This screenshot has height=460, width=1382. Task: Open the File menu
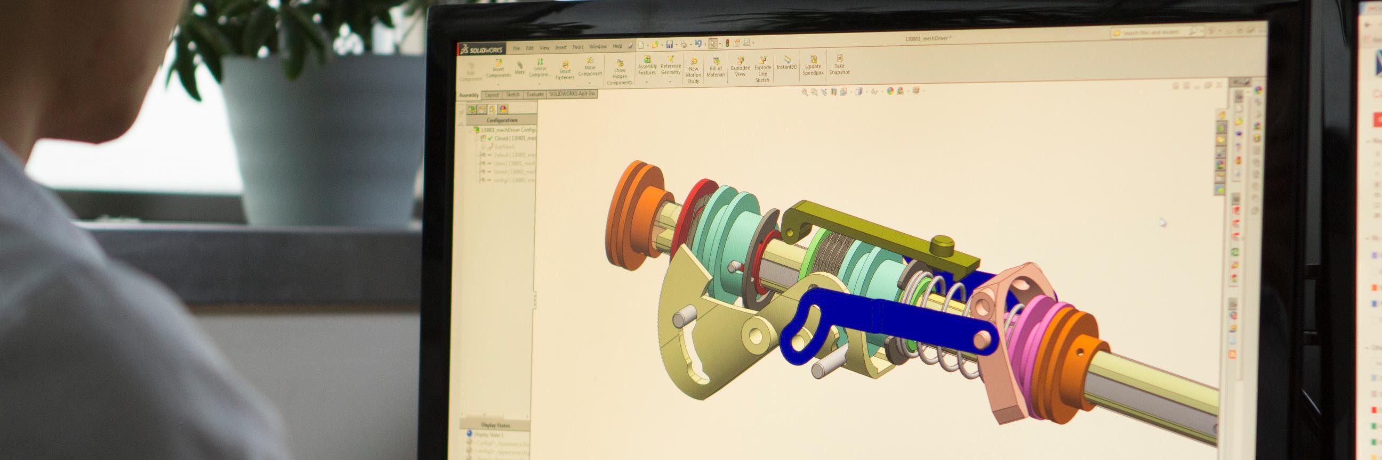(x=516, y=48)
